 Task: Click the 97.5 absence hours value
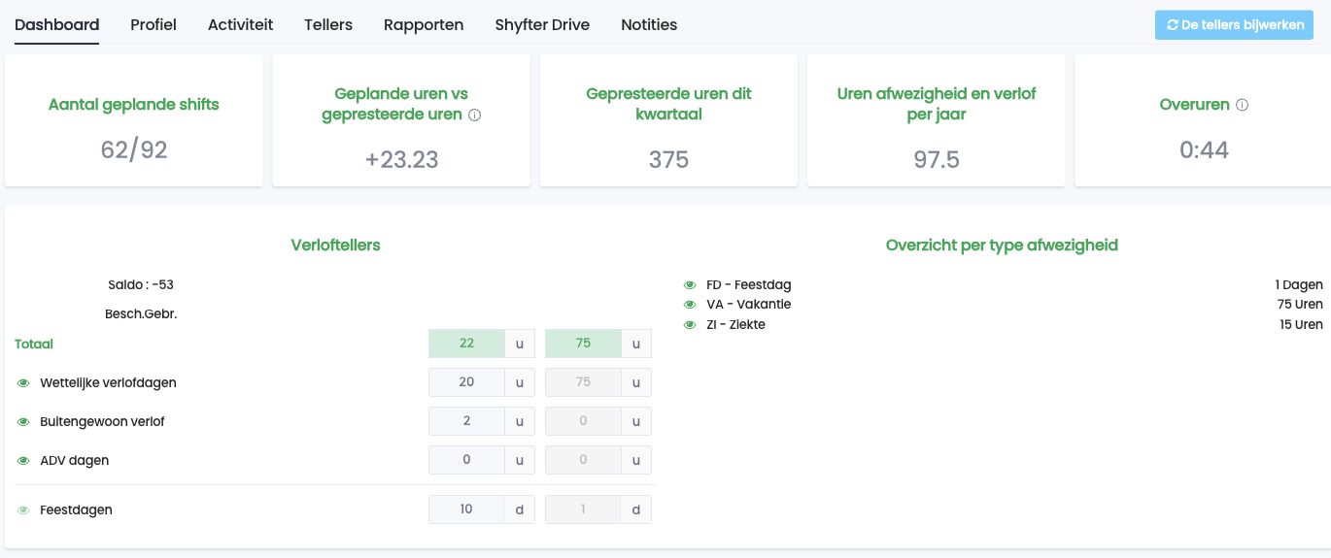tap(937, 160)
